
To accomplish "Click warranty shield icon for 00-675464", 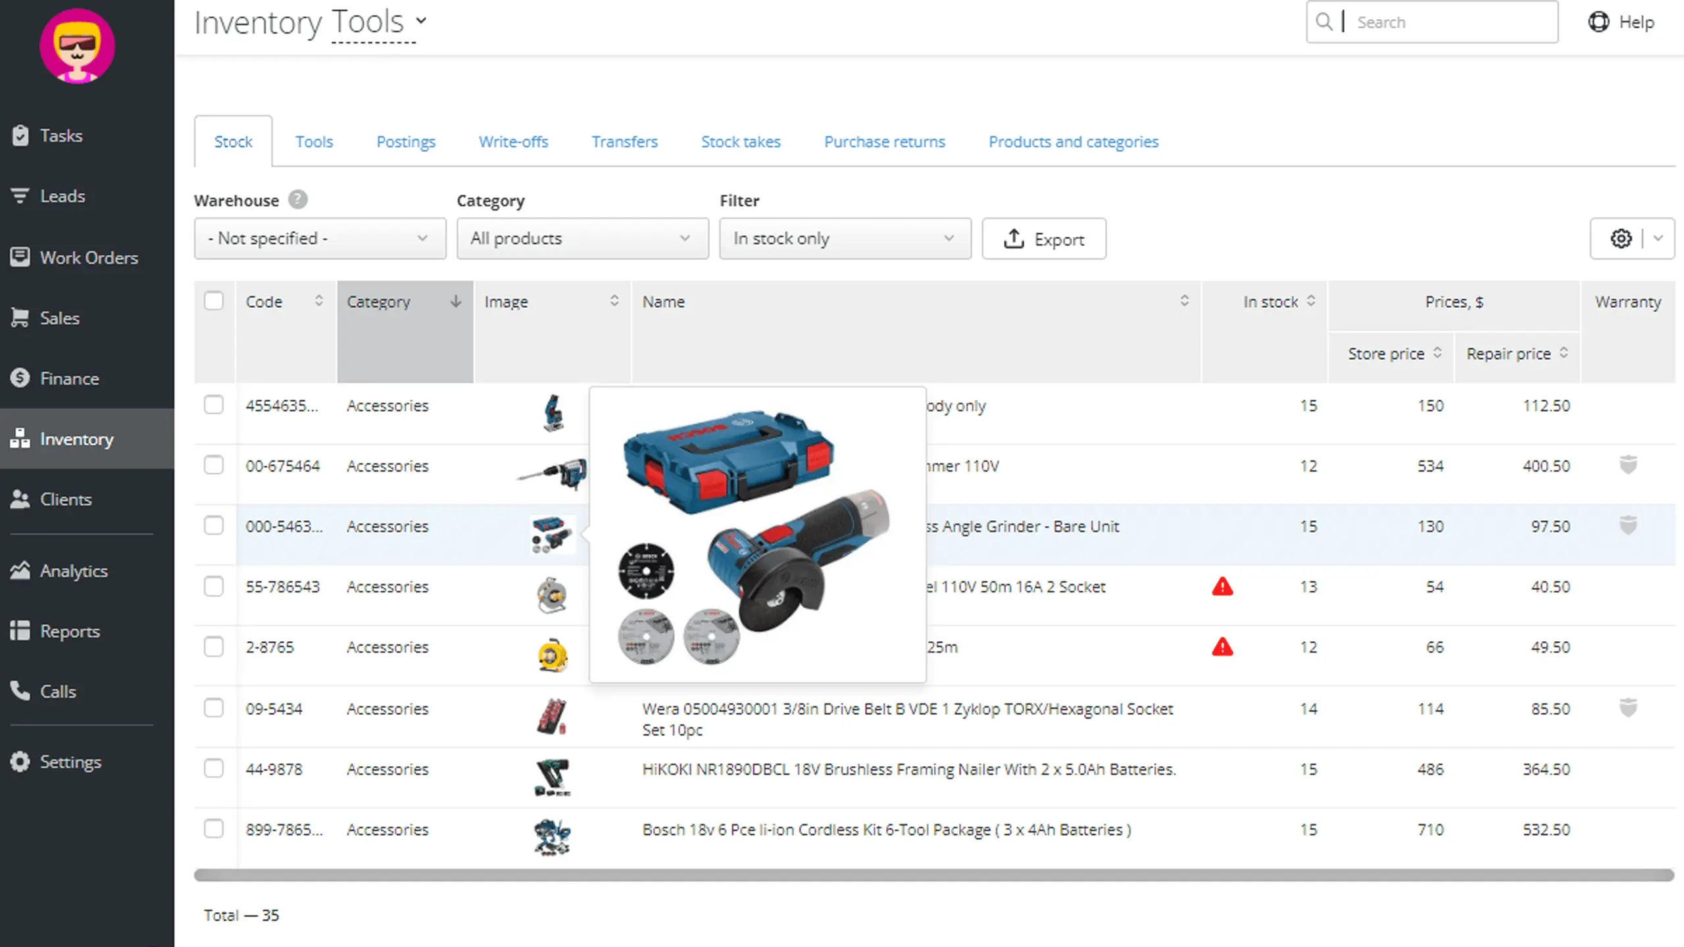I will coord(1628,465).
